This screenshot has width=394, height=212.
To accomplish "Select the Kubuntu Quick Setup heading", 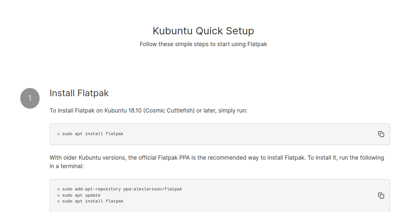I will pos(203,31).
